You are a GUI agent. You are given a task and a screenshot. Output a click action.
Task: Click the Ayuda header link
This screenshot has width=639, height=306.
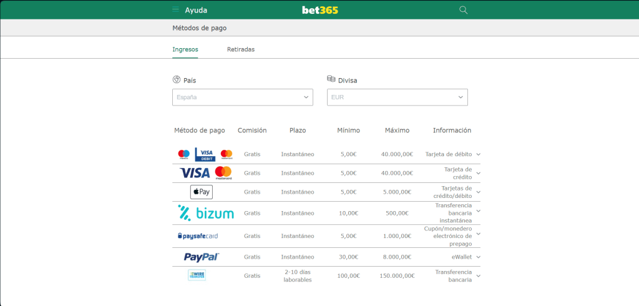[x=196, y=10]
